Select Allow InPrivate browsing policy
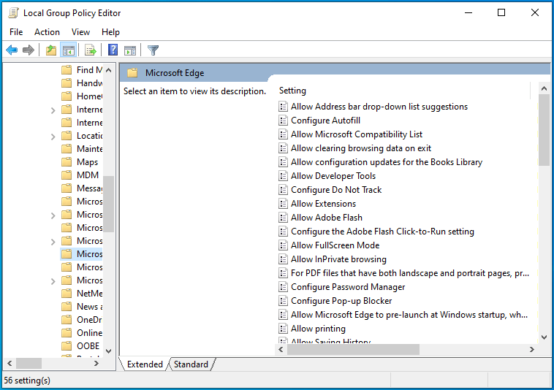554x390 pixels. 338,259
